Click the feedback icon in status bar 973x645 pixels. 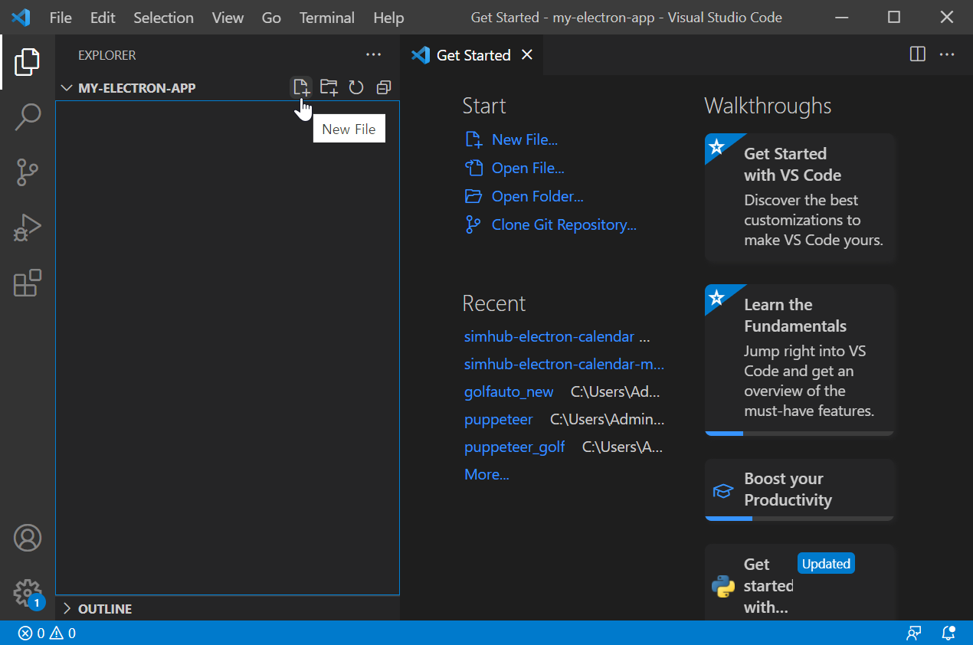coord(913,634)
